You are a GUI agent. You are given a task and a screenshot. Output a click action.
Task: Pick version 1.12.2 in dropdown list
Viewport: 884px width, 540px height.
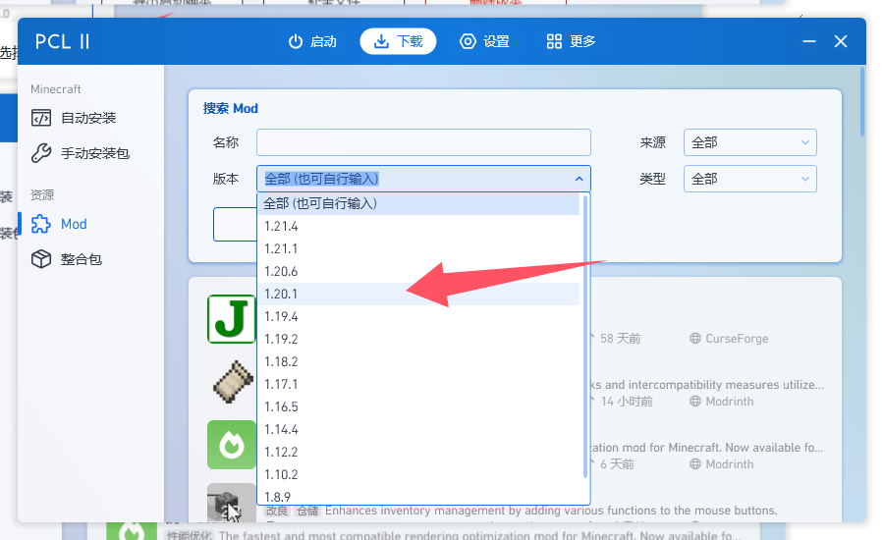pyautogui.click(x=281, y=452)
